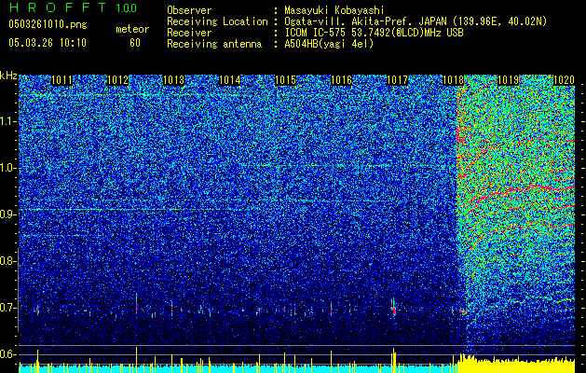Click the date stamp 05.03.26 10:10
This screenshot has width=586, height=373.
48,43
